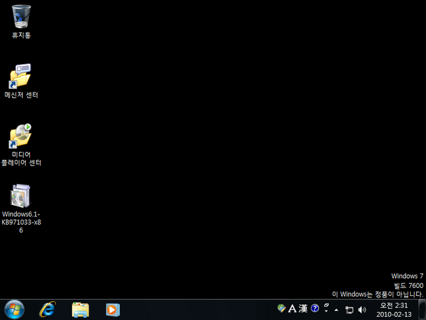Select the 메신저 센터 shortcut icon

(x=21, y=77)
